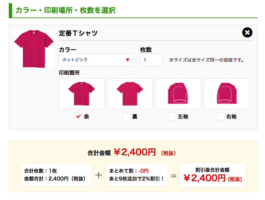Open the カラー color selection dropdown

(96, 60)
